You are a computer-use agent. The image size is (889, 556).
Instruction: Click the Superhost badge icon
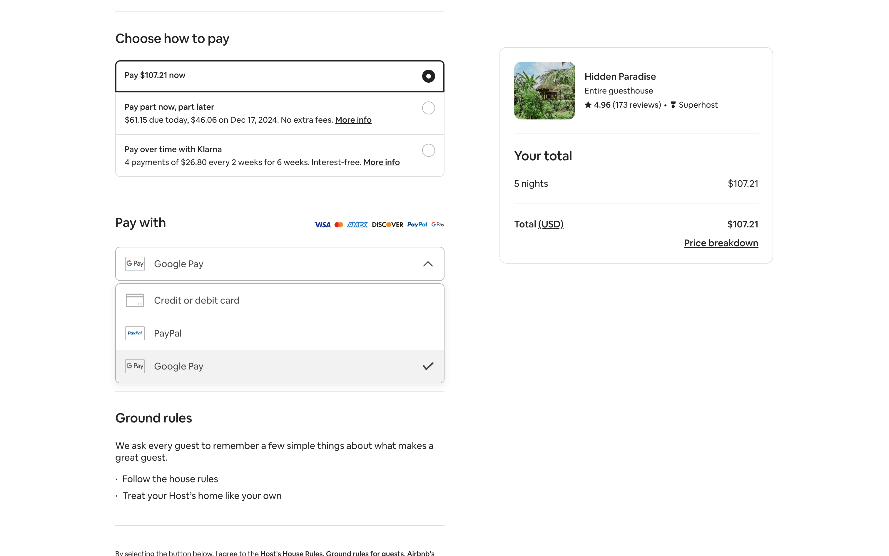[x=673, y=105]
